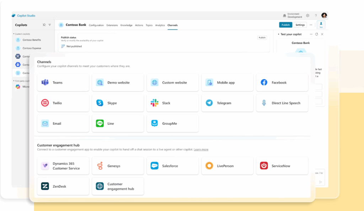This screenshot has width=364, height=211.
Task: Open the LivePerson engagement hub icon
Action: [209, 166]
